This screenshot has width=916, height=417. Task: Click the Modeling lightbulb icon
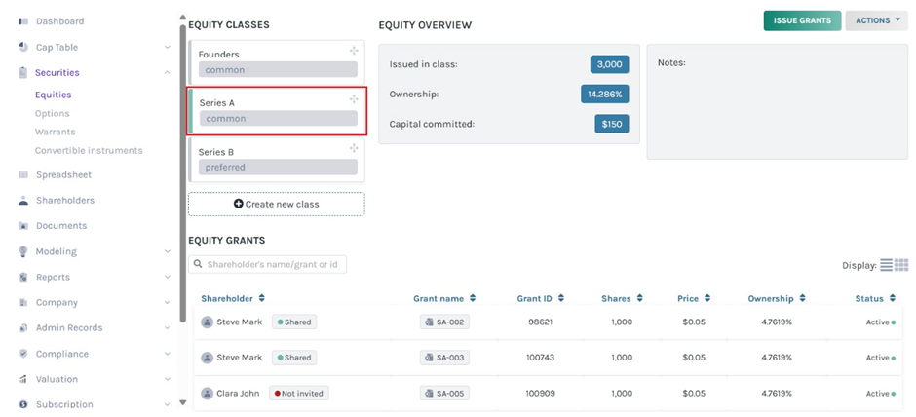(23, 251)
